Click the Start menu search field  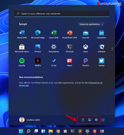[x=62, y=14]
